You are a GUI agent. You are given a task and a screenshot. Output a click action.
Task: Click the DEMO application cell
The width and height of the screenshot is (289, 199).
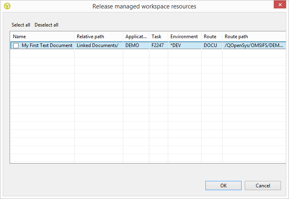pyautogui.click(x=132, y=45)
